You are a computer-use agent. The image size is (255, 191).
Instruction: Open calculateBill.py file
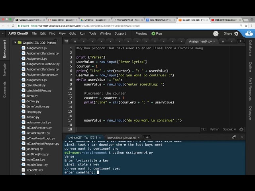tap(36, 85)
